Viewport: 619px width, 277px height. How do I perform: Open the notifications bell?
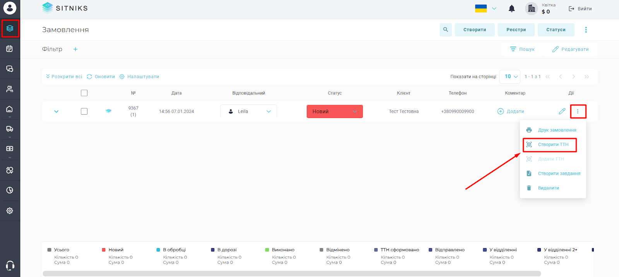coord(511,8)
